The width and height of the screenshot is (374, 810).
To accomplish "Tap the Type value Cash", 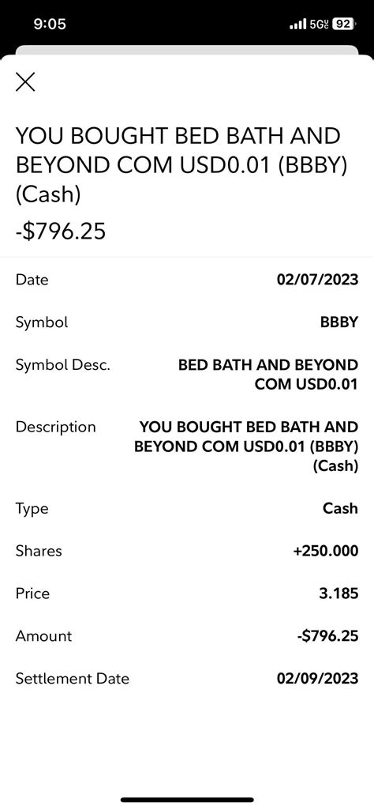I will point(341,508).
